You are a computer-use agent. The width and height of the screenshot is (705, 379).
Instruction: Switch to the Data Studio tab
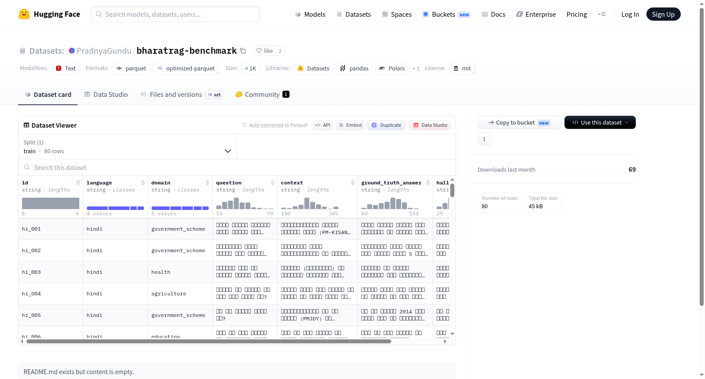coord(106,95)
